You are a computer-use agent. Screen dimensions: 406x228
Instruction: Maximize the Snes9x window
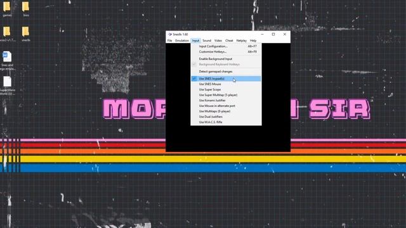pyautogui.click(x=273, y=34)
